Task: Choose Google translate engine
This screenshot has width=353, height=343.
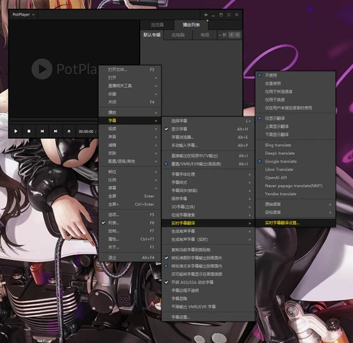Action: click(x=296, y=161)
